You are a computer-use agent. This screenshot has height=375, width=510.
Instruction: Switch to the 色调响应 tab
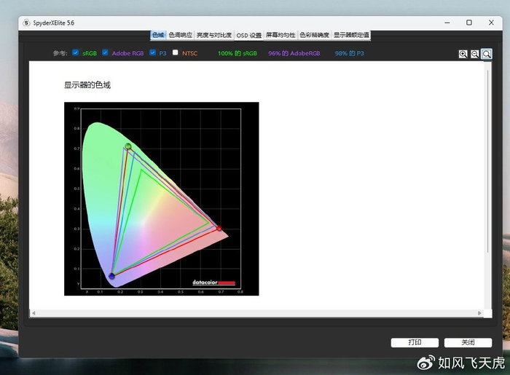click(x=181, y=35)
